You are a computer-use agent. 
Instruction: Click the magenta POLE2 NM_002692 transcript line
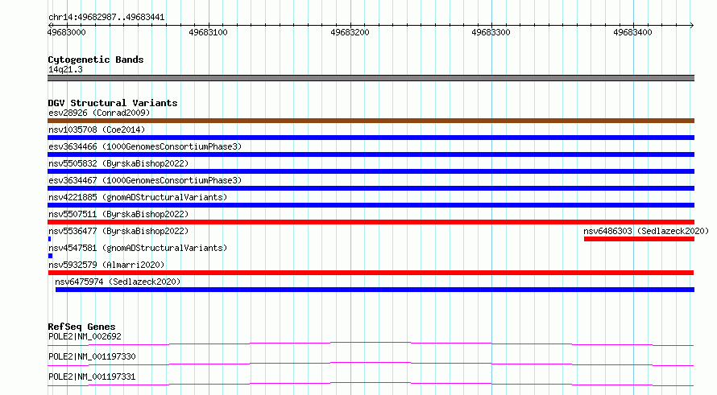coord(371,344)
